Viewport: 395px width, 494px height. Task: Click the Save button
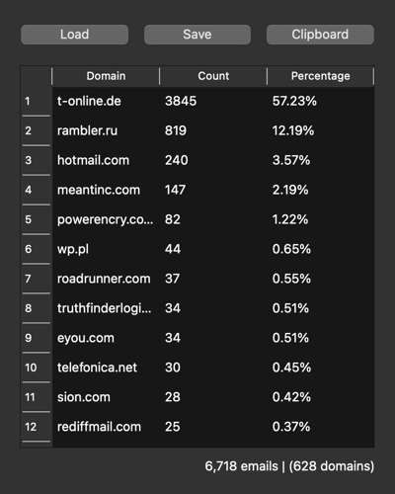[197, 35]
